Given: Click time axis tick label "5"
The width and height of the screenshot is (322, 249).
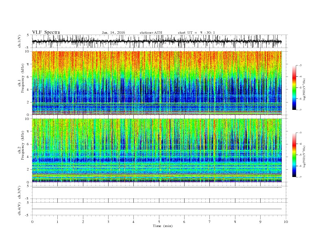Looking at the screenshot, I should (159, 222).
